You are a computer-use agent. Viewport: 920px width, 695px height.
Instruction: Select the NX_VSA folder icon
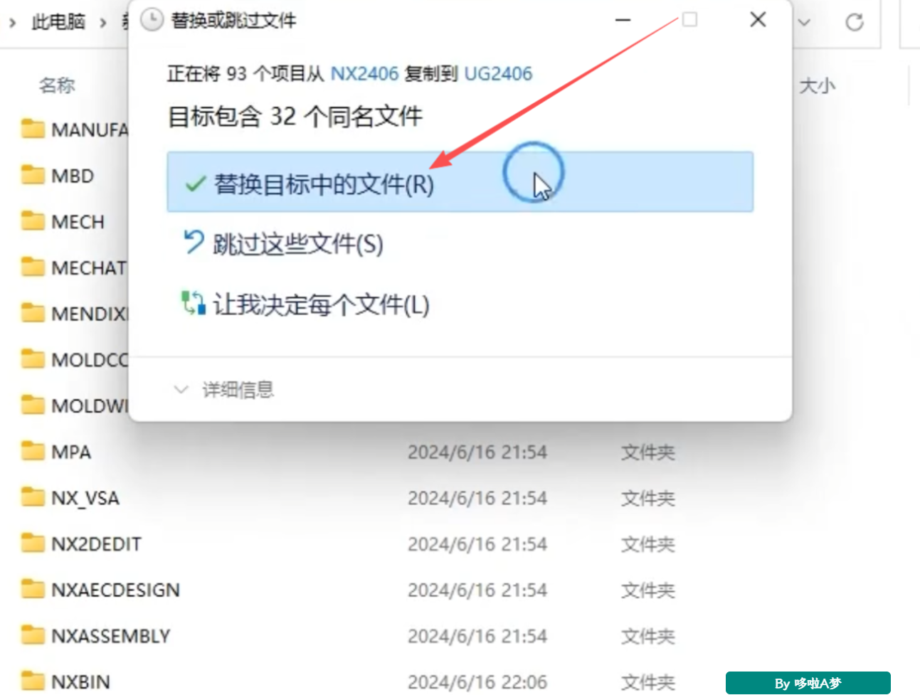33,497
